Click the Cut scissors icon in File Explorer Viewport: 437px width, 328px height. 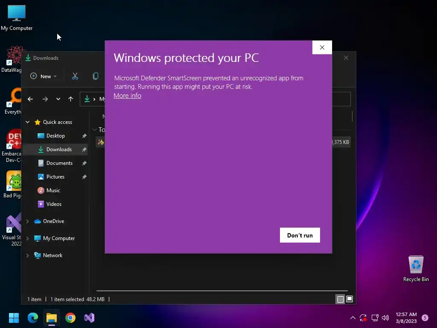coord(75,76)
